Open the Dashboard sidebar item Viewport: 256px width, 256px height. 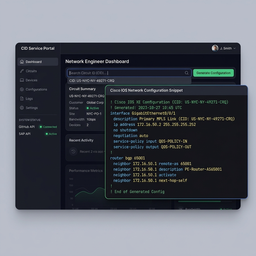coord(38,62)
